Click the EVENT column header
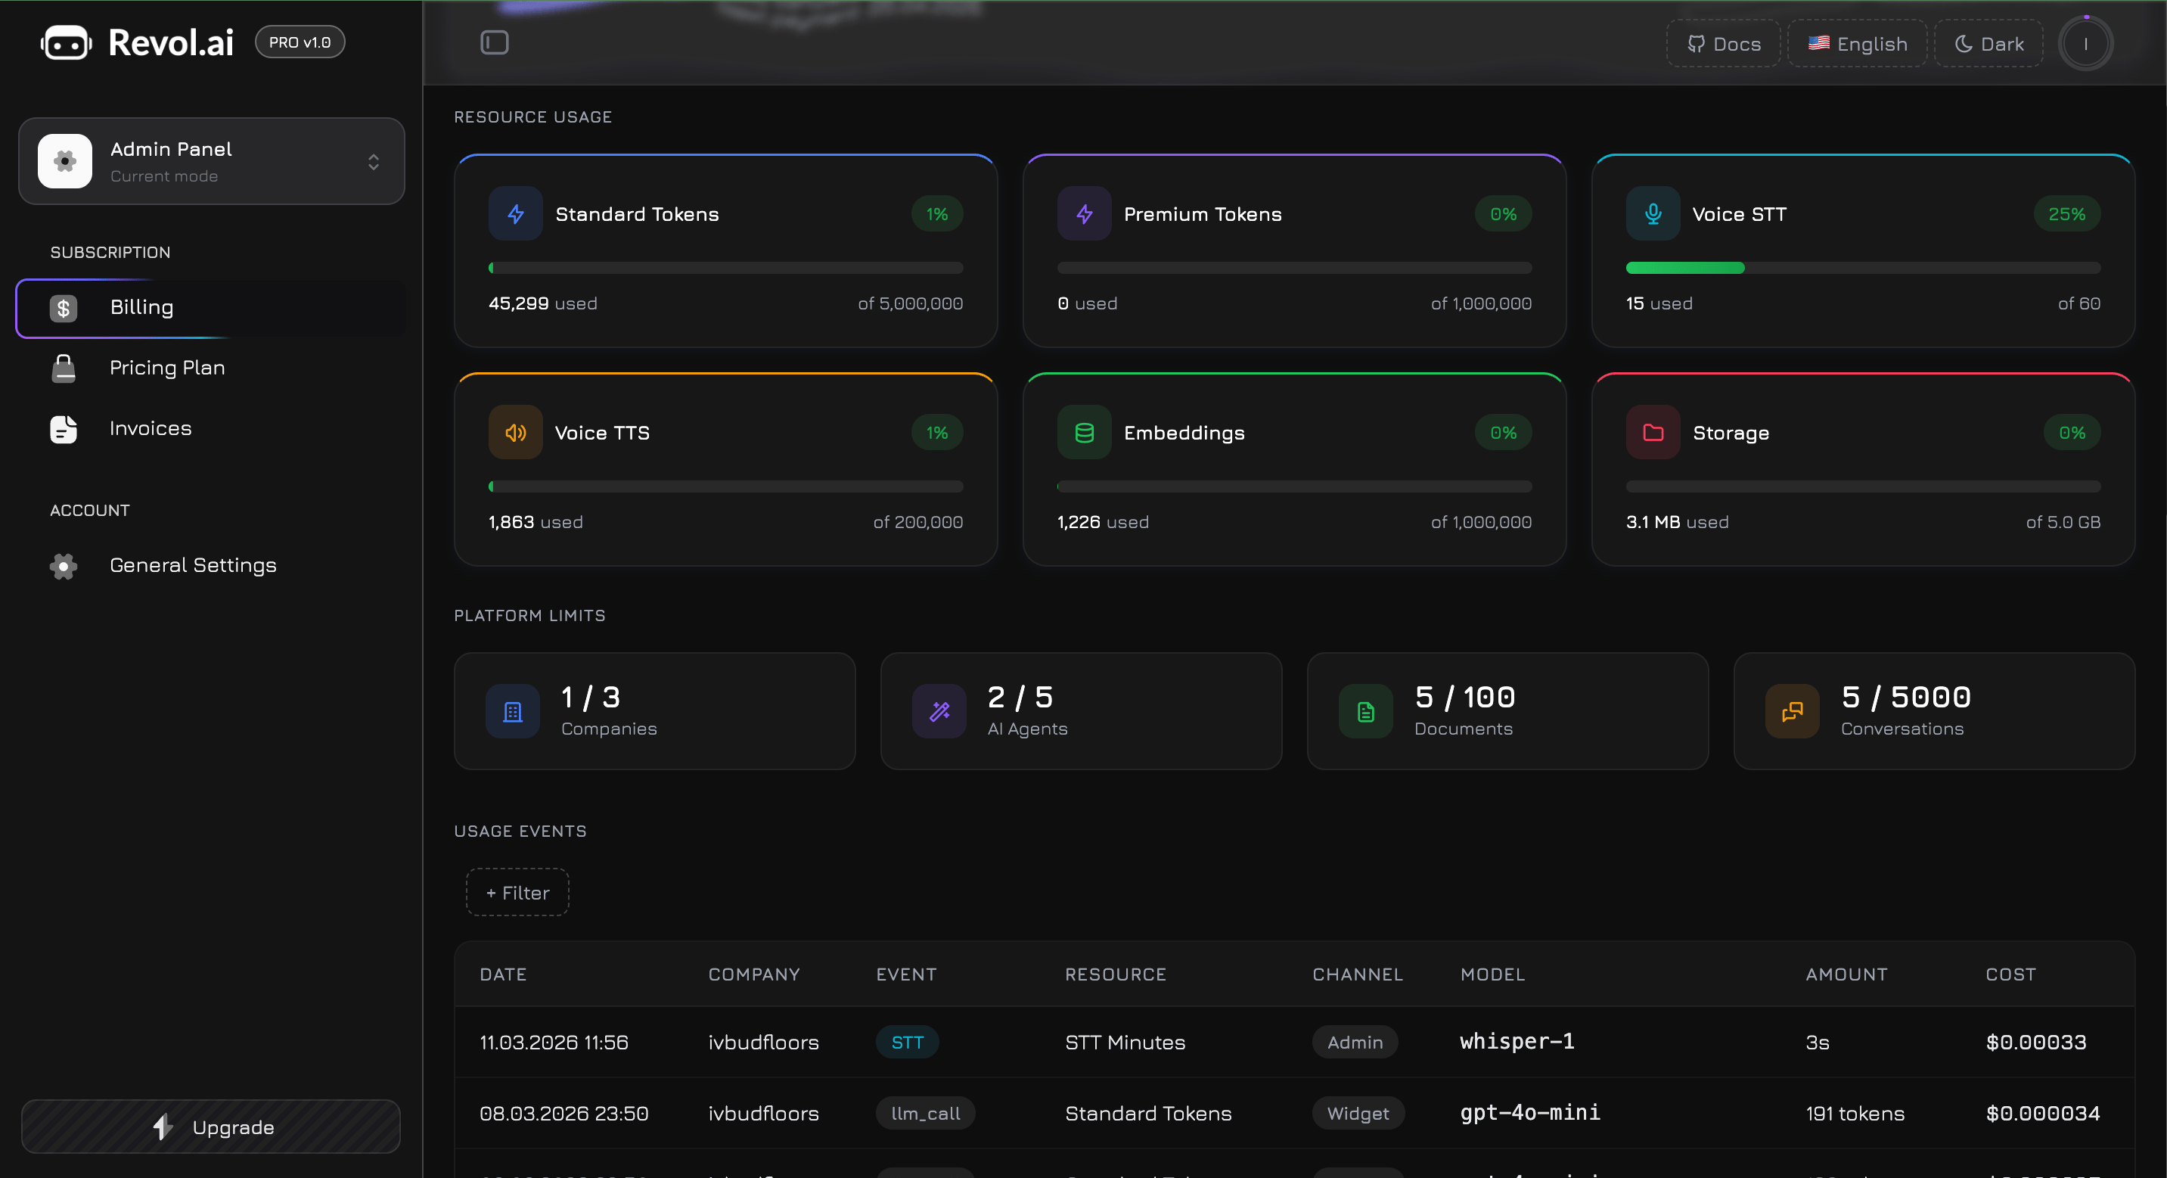This screenshot has height=1178, width=2167. [x=906, y=974]
